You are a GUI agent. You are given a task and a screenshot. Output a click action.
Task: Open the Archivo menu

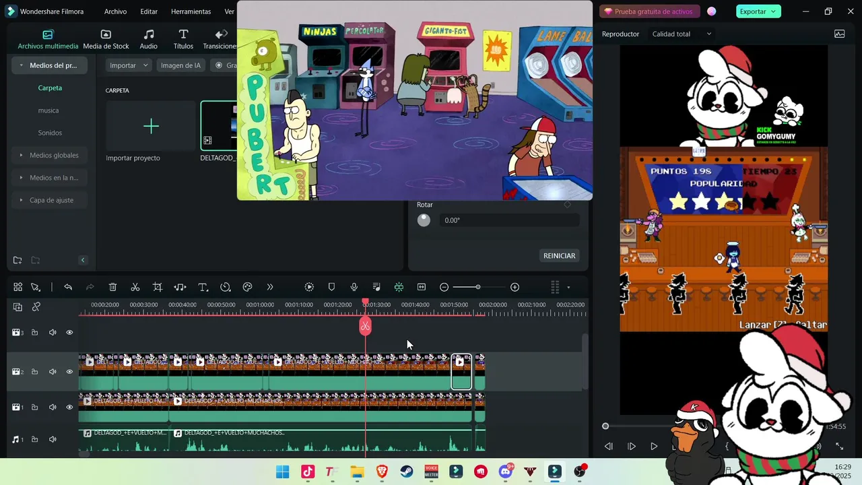115,11
